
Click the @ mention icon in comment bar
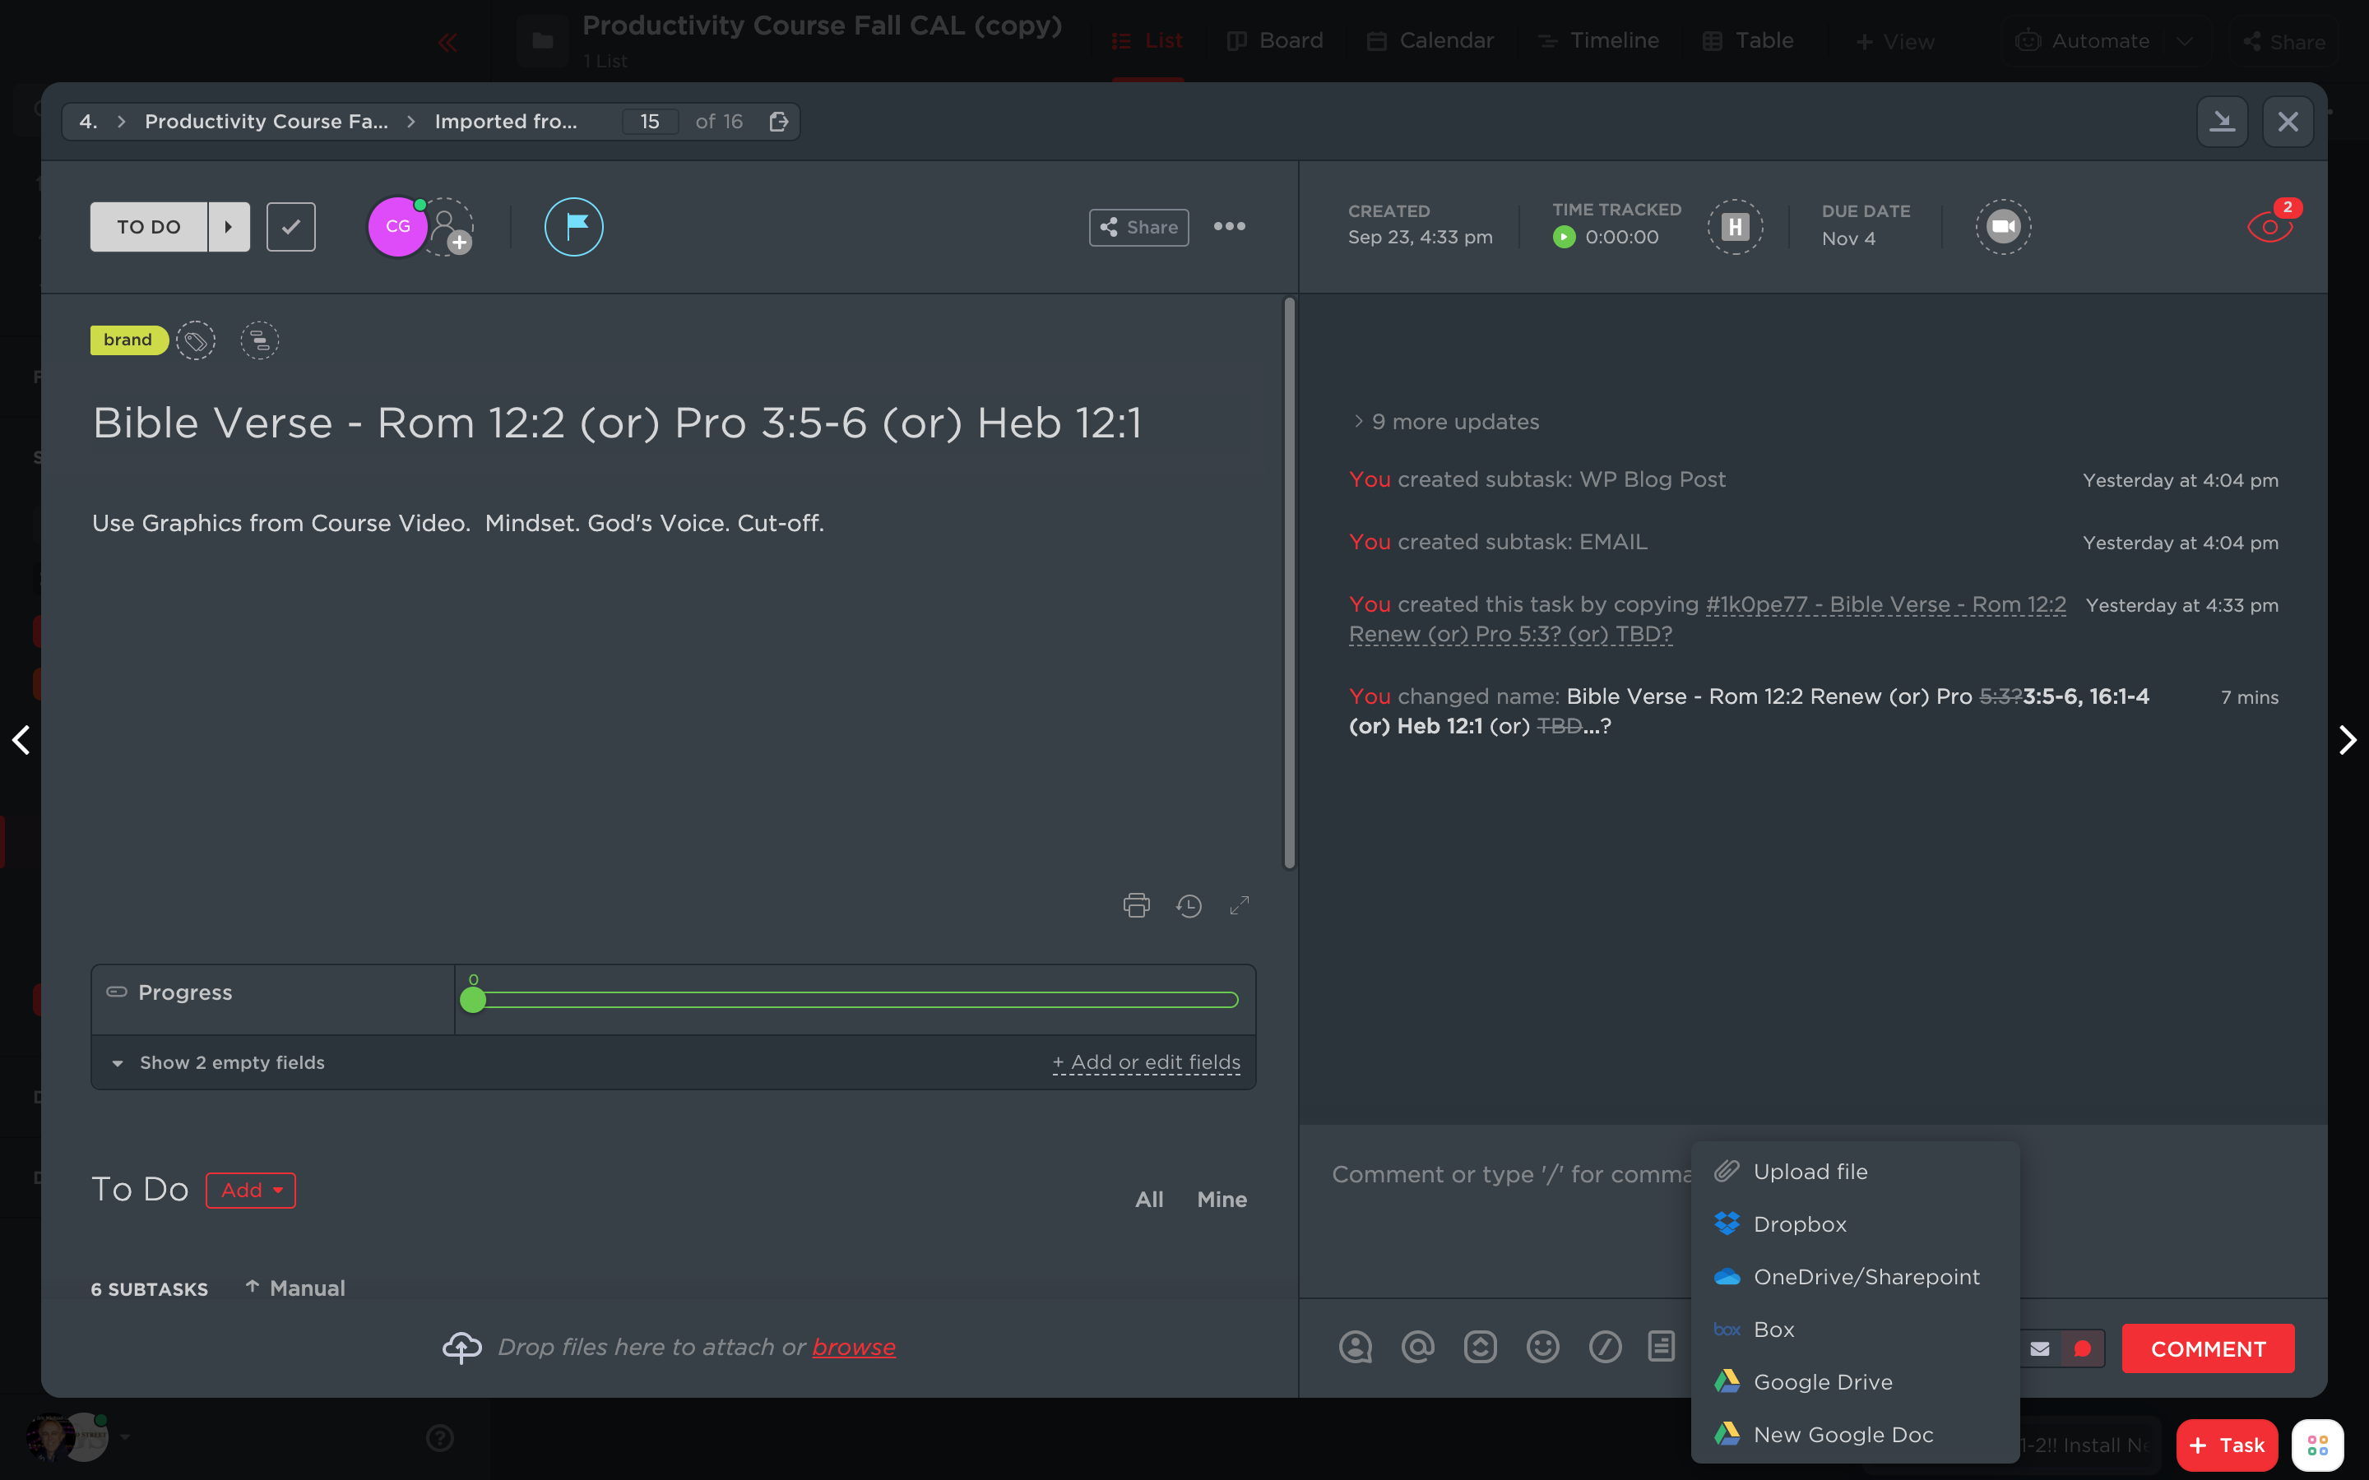pos(1417,1347)
